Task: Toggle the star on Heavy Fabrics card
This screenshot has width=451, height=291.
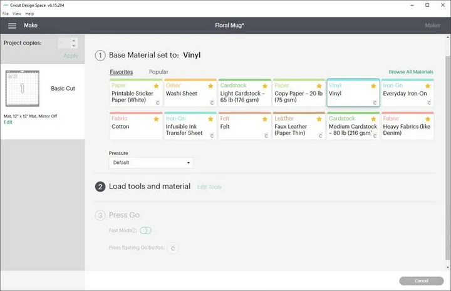Action: [x=428, y=119]
